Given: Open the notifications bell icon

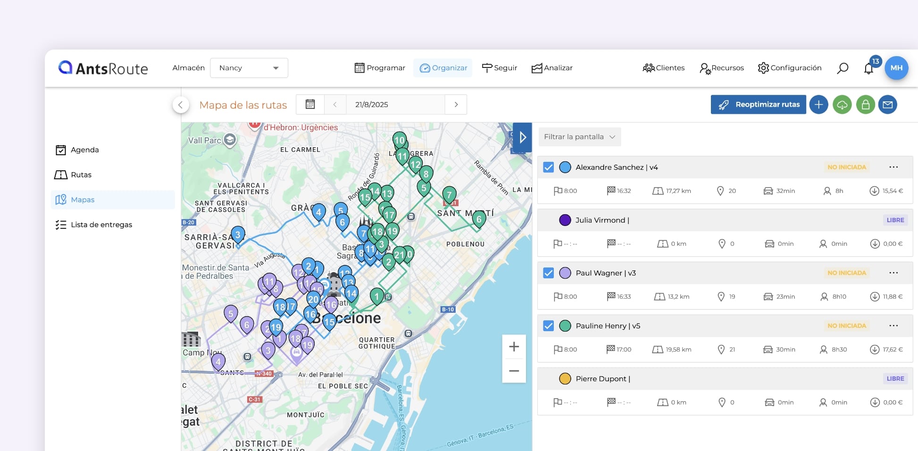Looking at the screenshot, I should click(x=868, y=69).
